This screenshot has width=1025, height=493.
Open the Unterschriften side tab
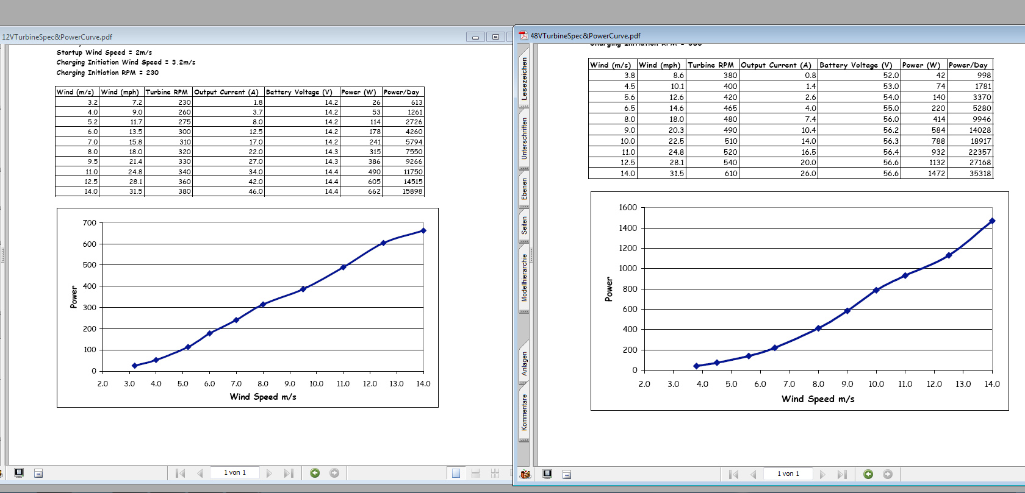pyautogui.click(x=524, y=139)
